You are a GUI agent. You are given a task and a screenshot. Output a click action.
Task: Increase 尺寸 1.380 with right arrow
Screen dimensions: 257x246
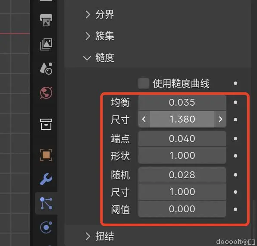coord(220,119)
